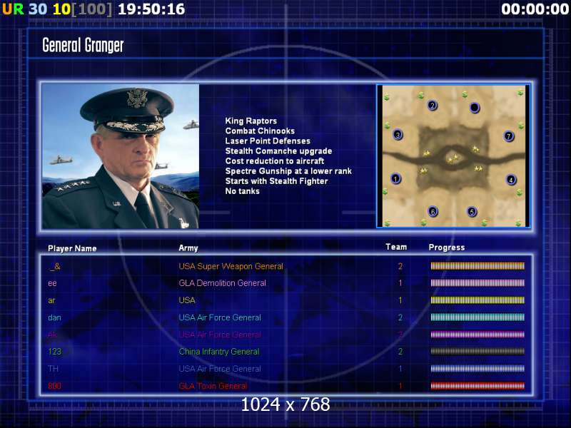Click the pink progress bar for player ee
The width and height of the screenshot is (571, 428).
click(477, 283)
